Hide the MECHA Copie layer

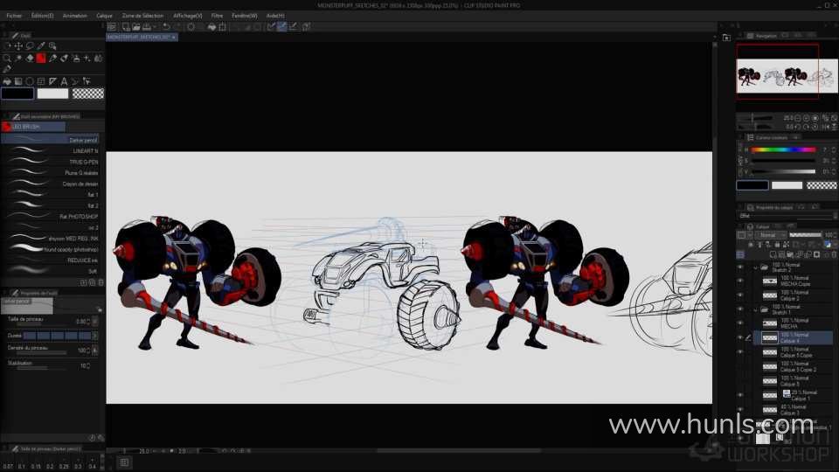pos(740,281)
